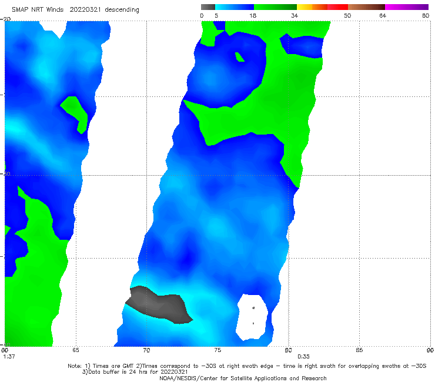Viewport: 435px width, 382px height.
Task: Select the date "20220321" in the title
Action: click(85, 10)
